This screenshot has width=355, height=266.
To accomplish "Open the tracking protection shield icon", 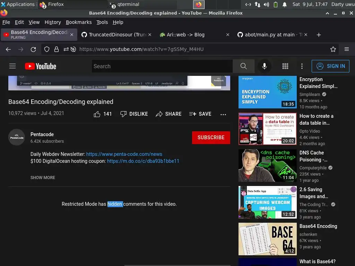I will 47,49.
